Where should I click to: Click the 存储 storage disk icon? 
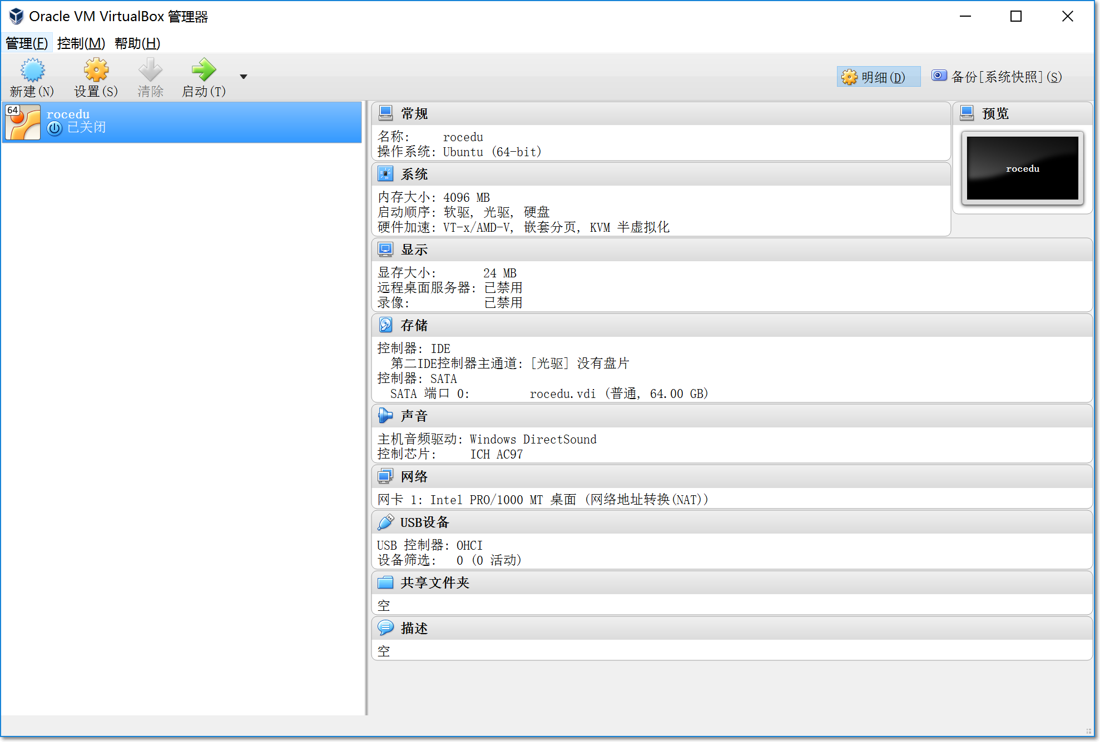pyautogui.click(x=385, y=325)
